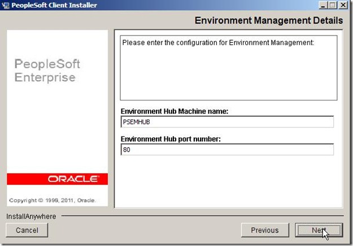Click the Environment Hub Machine name label
Image resolution: width=353 pixels, height=246 pixels.
(175, 112)
